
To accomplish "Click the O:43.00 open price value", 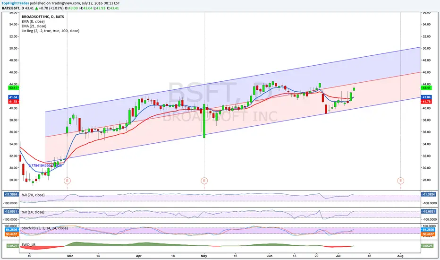I will click(71, 8).
